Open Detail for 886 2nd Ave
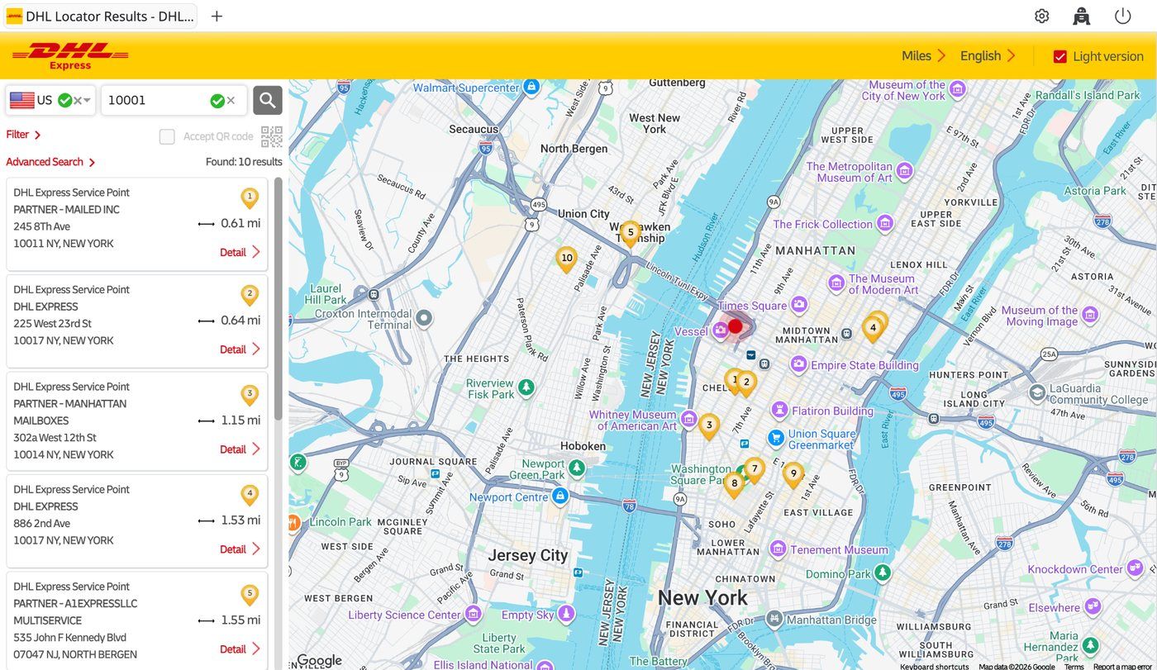 pos(240,549)
